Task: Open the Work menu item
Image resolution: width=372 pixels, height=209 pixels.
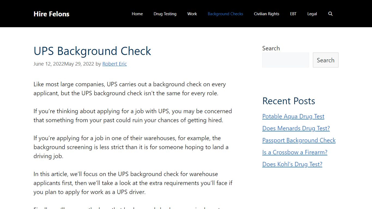Action: click(x=192, y=14)
